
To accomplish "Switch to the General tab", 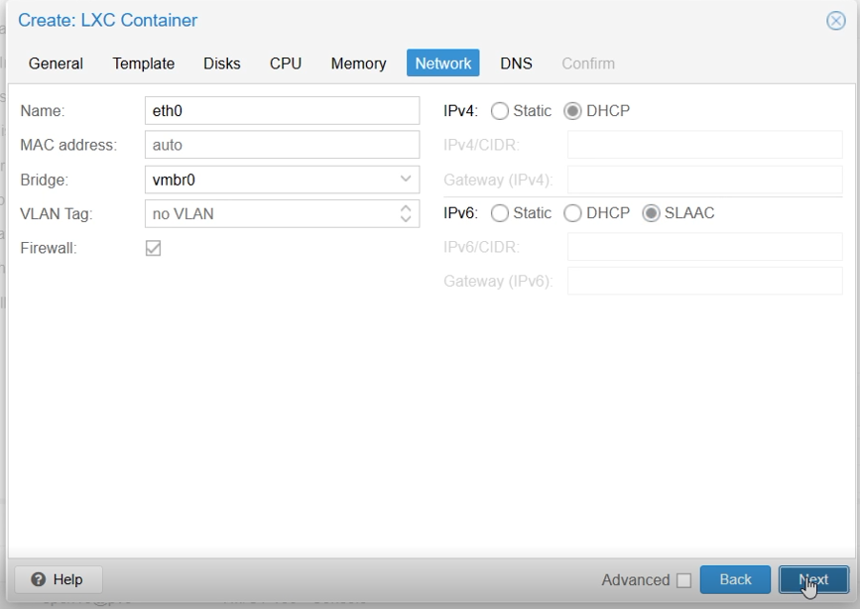I will pos(56,62).
